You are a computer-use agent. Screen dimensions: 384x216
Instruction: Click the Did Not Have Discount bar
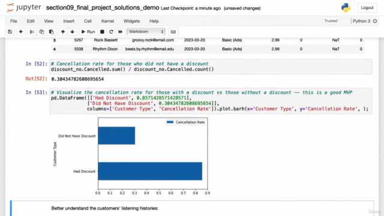pyautogui.click(x=116, y=136)
